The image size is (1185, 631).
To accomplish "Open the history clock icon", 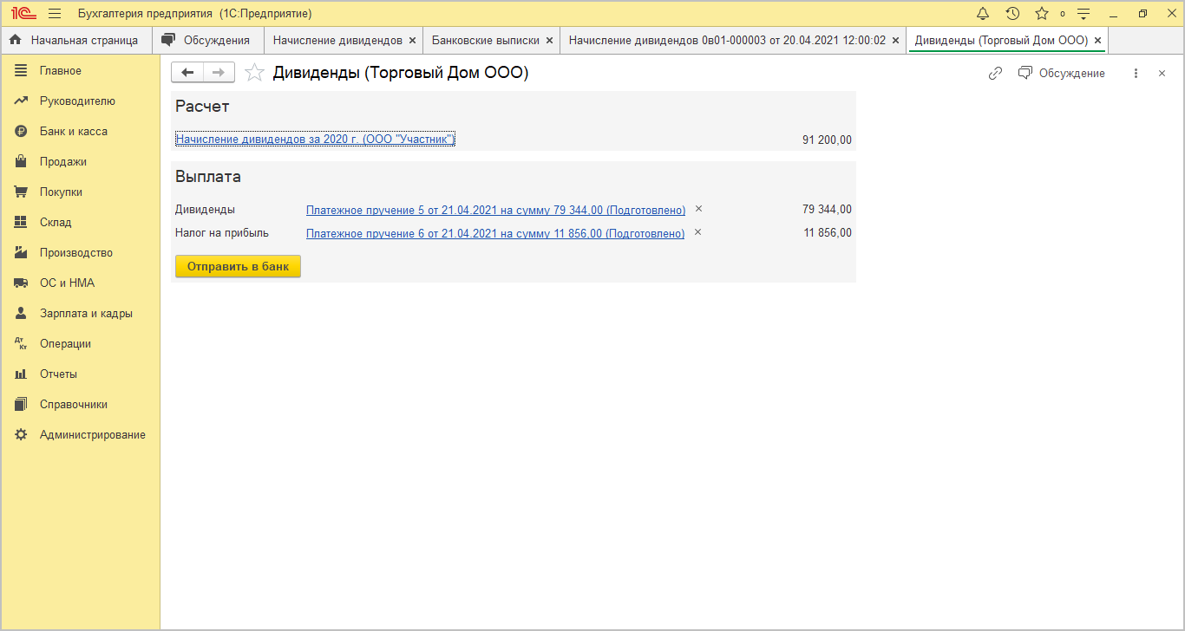I will 1012,14.
